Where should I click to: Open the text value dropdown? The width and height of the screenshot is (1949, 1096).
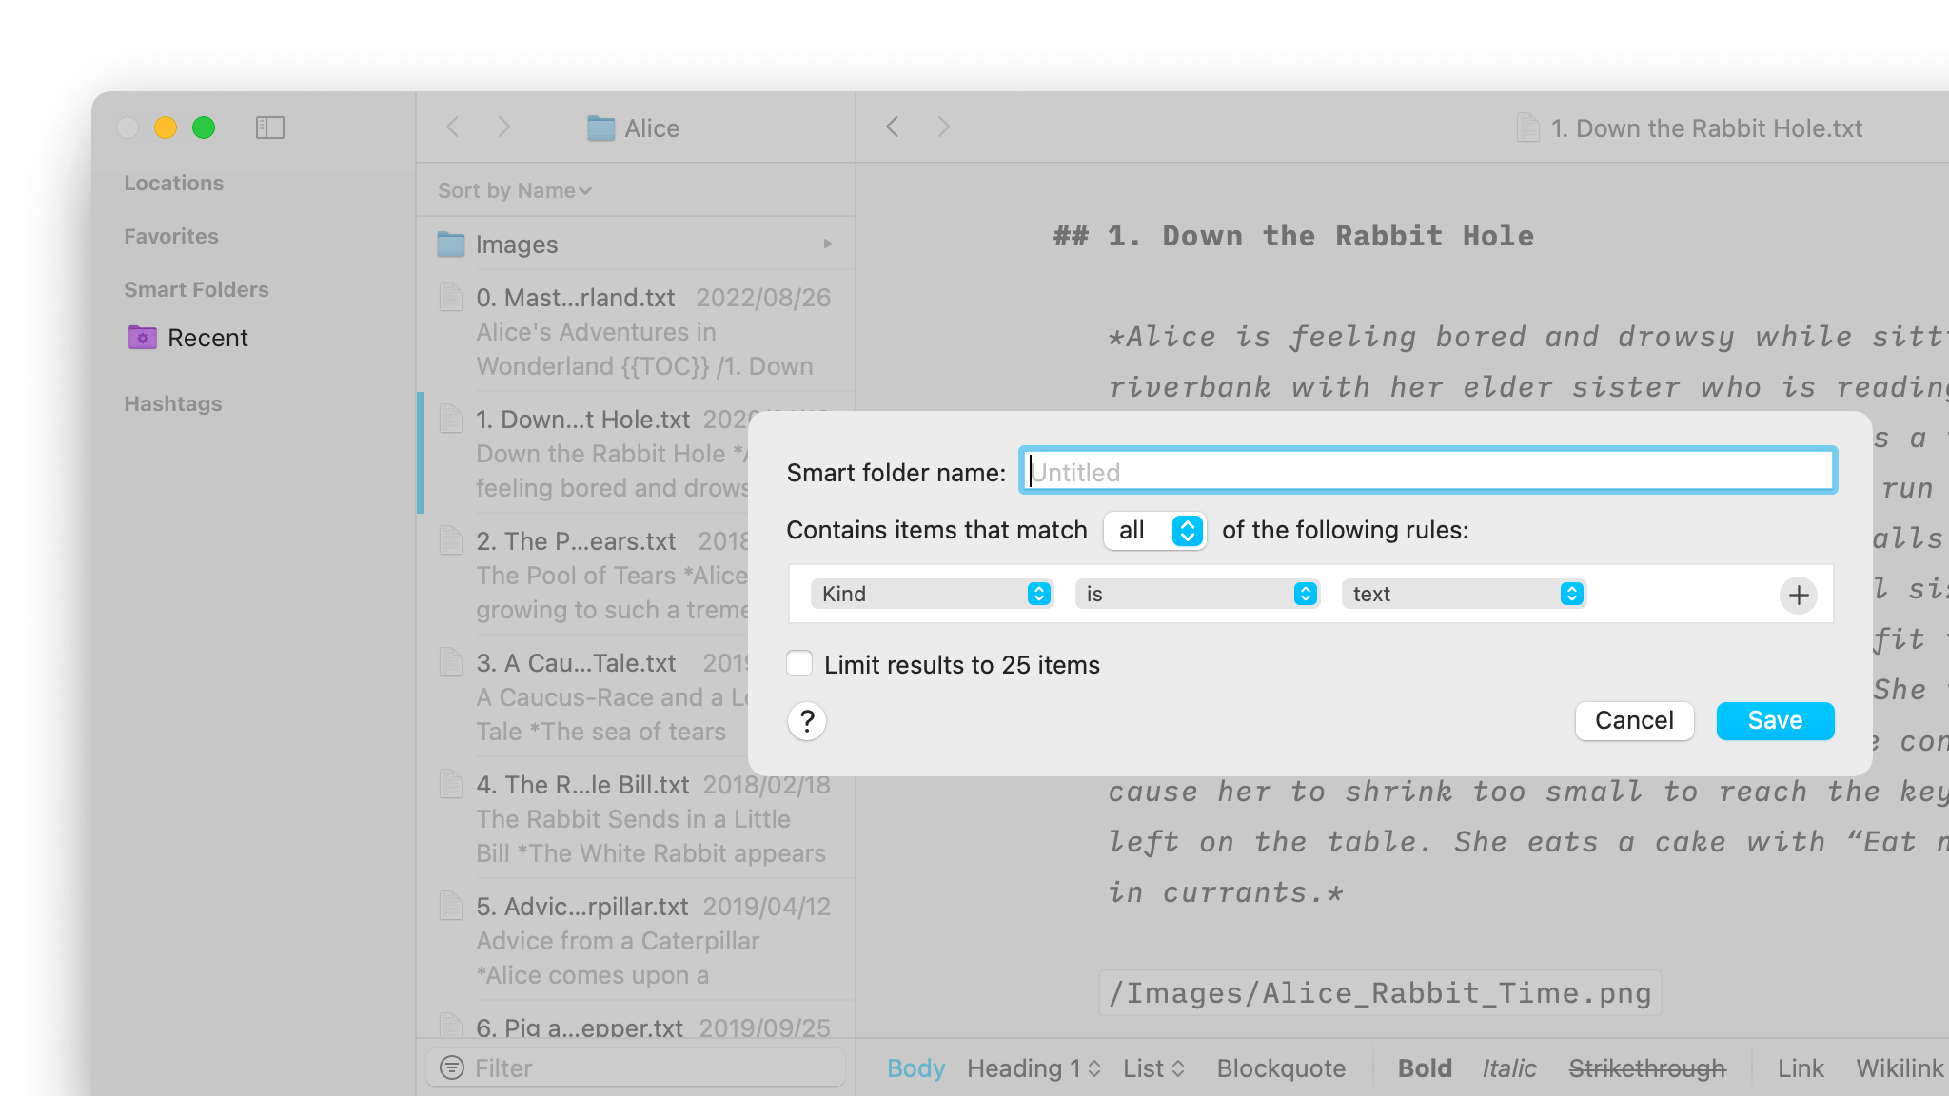[x=1463, y=594]
